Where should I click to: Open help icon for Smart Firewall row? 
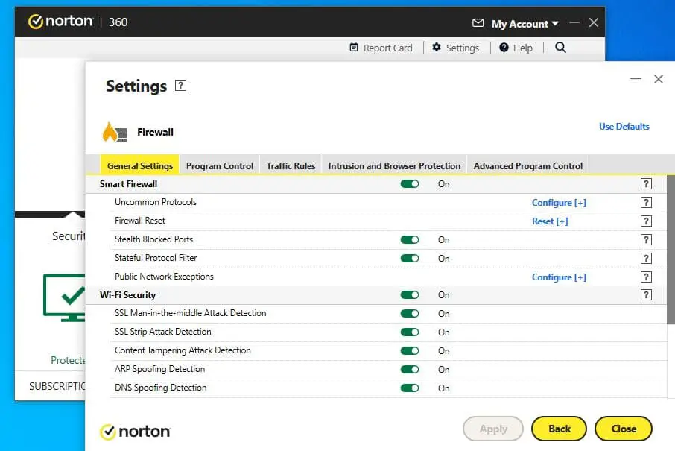pos(646,184)
